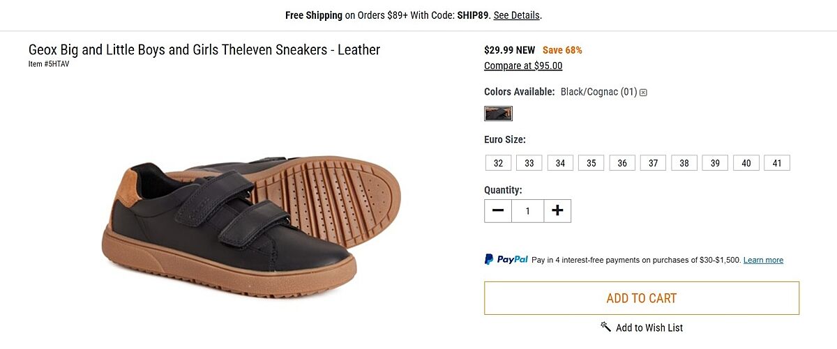
Task: Click the plus quantity button
Action: point(557,211)
